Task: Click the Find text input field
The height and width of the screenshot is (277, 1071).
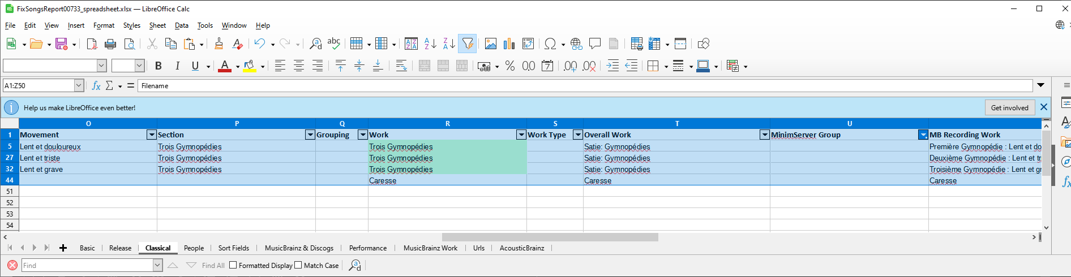Action: (x=87, y=265)
